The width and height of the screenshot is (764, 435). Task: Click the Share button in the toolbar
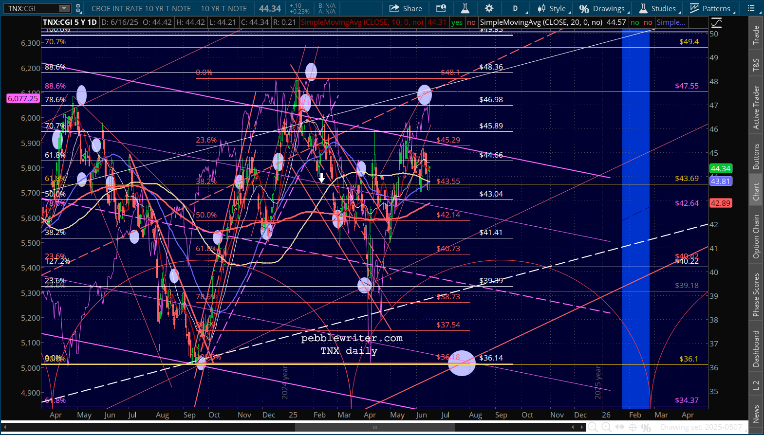click(x=406, y=8)
